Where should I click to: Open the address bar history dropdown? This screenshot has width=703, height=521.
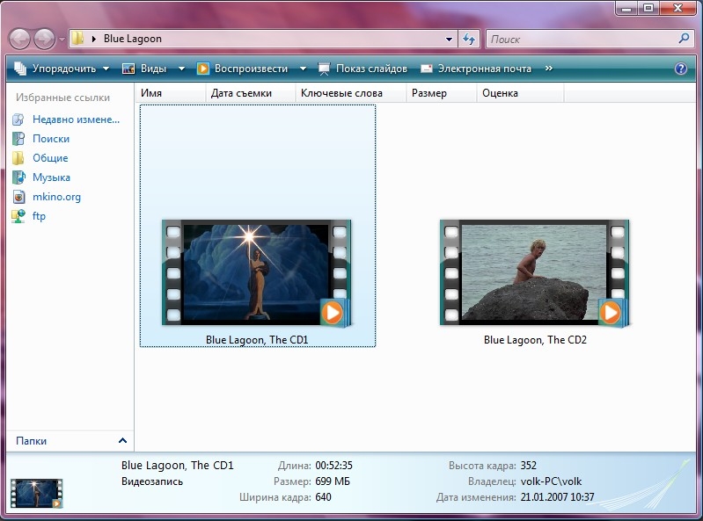coord(449,39)
